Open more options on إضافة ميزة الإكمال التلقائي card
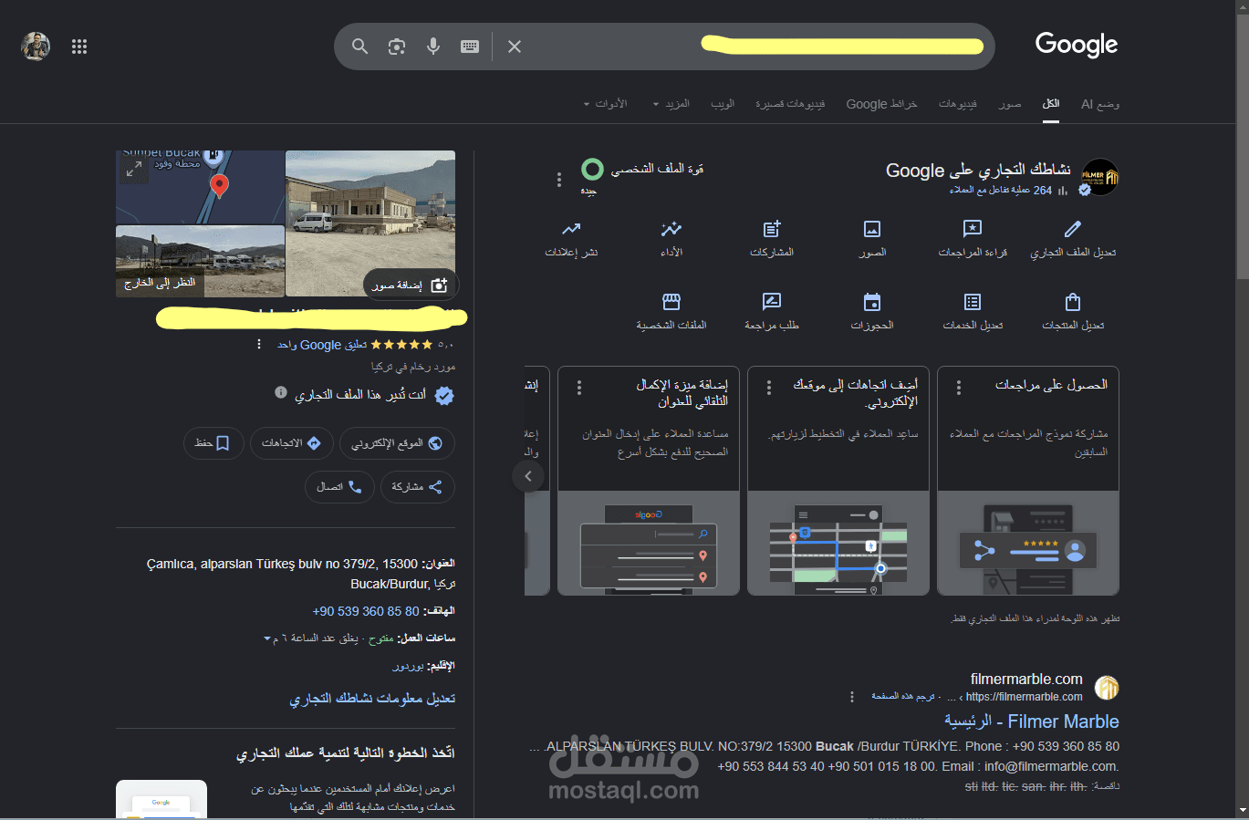1249x820 pixels. [x=579, y=388]
